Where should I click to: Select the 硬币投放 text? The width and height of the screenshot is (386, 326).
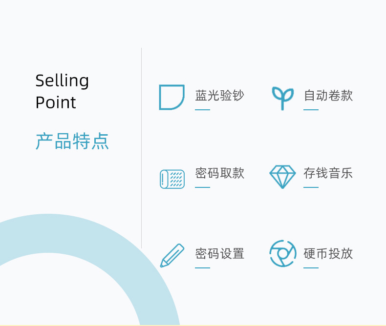point(328,254)
